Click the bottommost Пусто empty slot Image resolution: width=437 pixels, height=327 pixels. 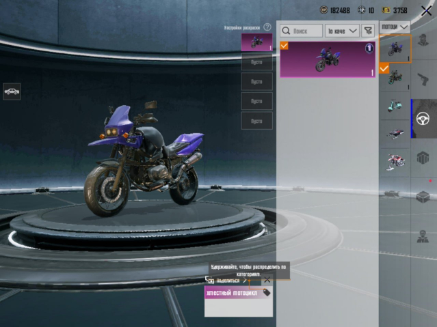[256, 121]
